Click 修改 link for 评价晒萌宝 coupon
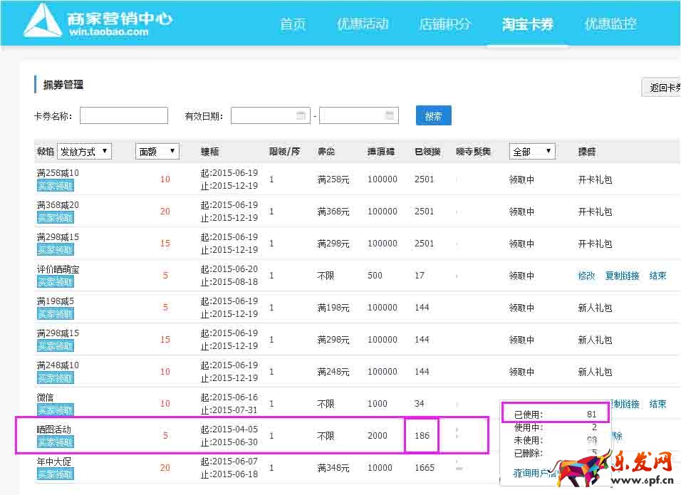 coord(586,276)
